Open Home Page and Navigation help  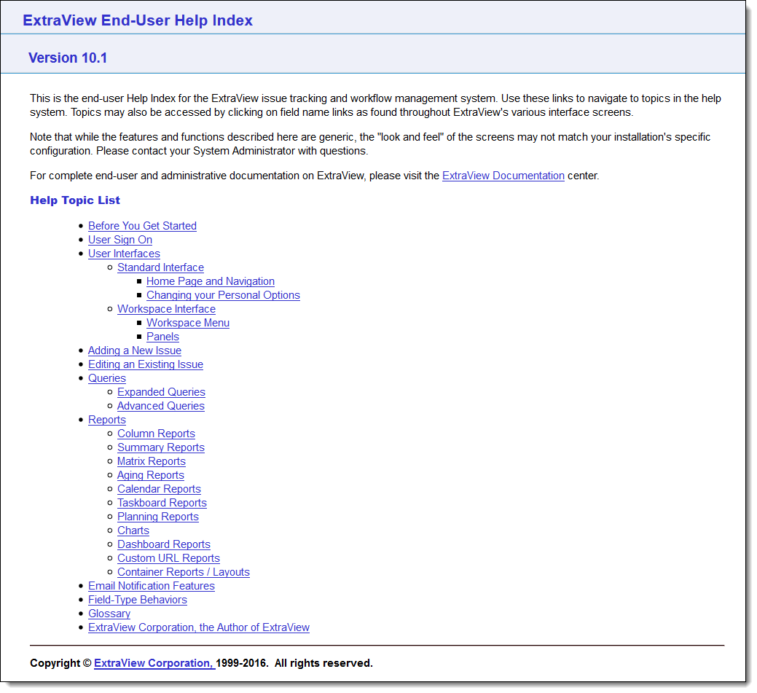click(211, 281)
